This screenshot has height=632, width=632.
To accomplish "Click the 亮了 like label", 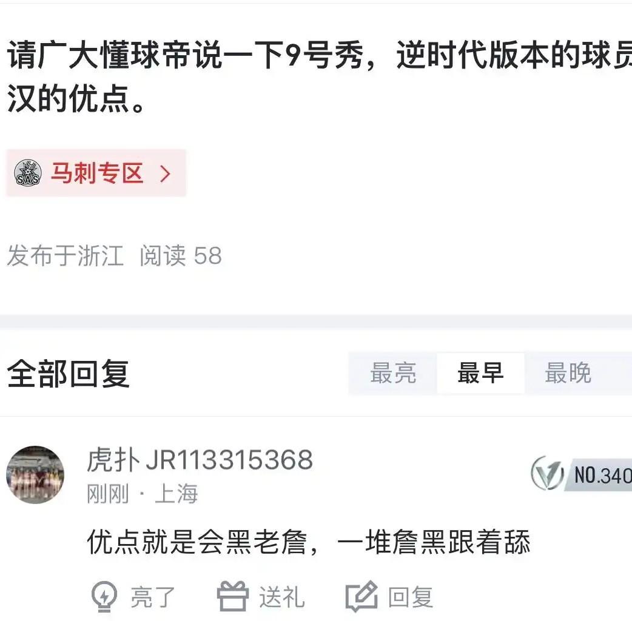I will tap(153, 597).
